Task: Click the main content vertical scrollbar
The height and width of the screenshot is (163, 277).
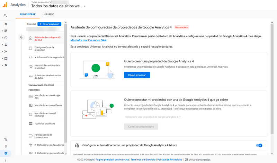Action: [x=272, y=79]
